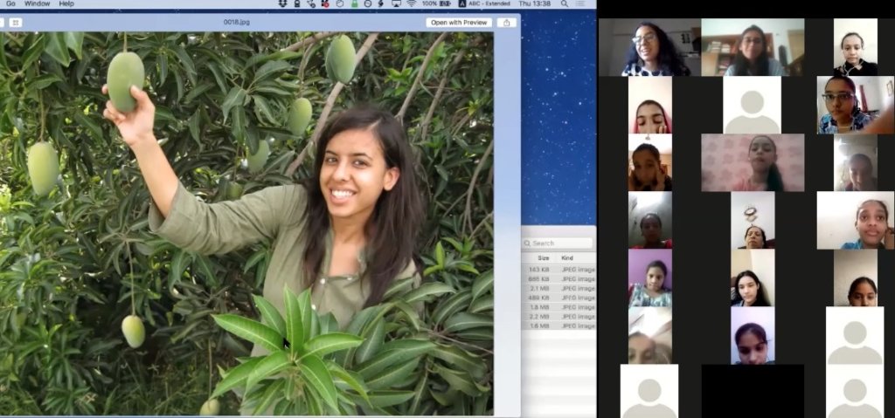The height and width of the screenshot is (418, 895).
Task: Open the Go menu
Action: (x=10, y=4)
